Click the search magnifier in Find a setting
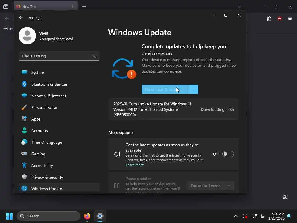The image size is (297, 223). tap(94, 56)
